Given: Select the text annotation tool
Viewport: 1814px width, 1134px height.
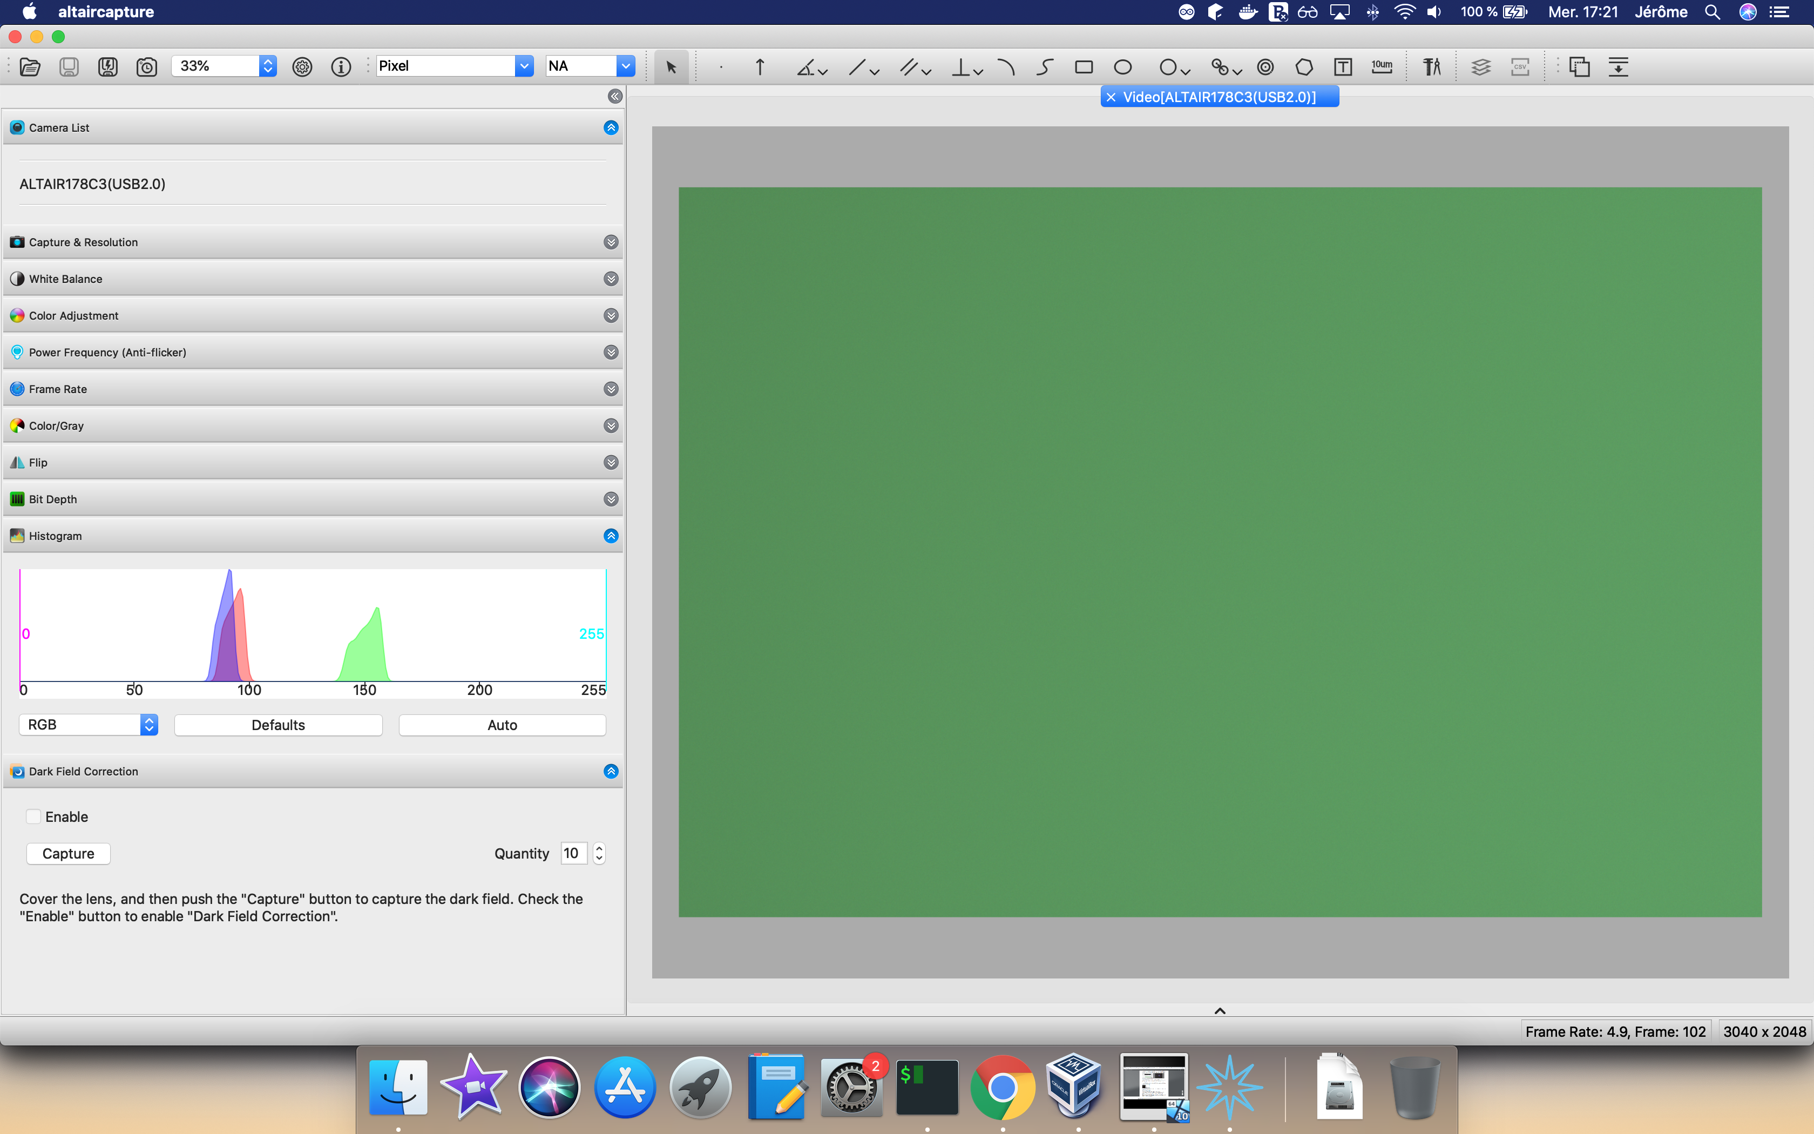Looking at the screenshot, I should (1343, 67).
